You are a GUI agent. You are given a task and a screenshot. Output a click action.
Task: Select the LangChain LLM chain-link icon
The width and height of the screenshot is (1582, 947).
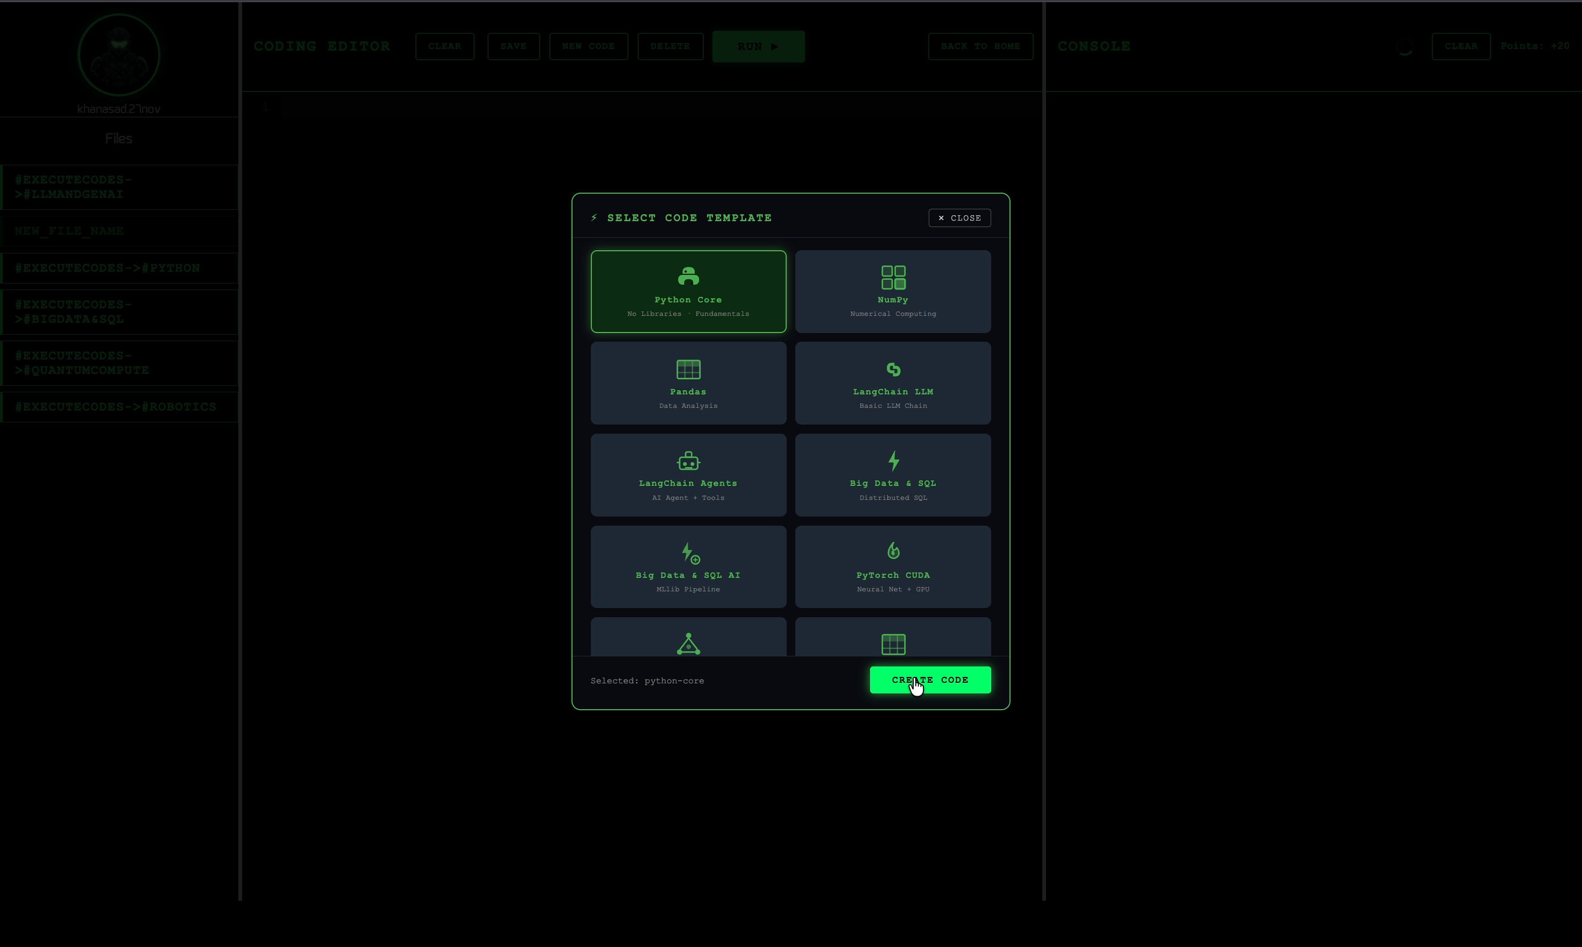pos(893,369)
